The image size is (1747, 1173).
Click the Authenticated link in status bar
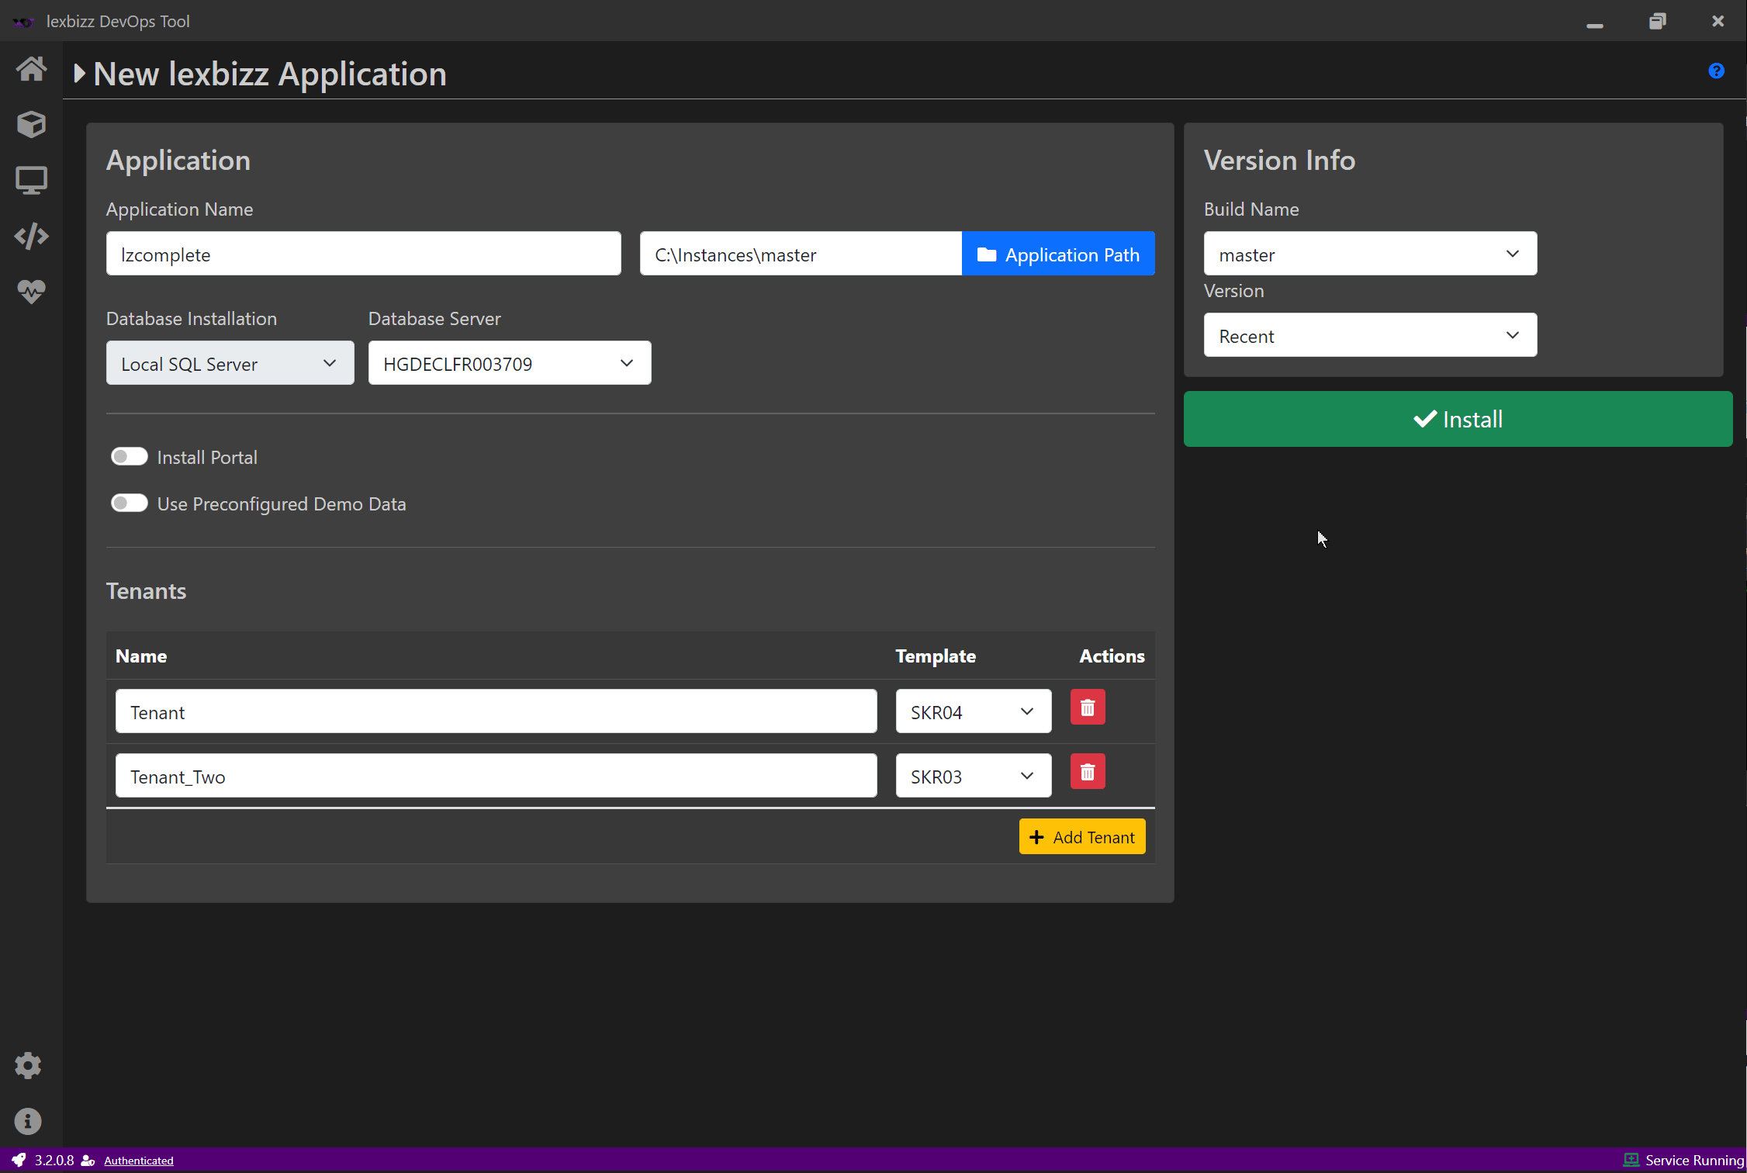coord(139,1161)
